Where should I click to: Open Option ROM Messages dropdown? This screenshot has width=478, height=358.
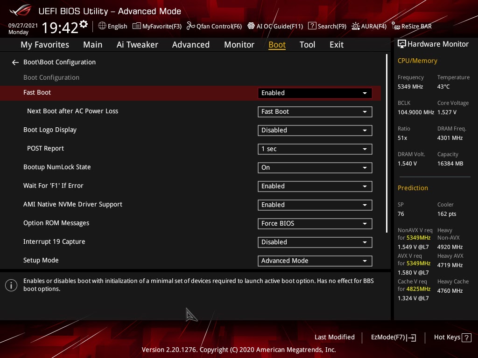[315, 223]
